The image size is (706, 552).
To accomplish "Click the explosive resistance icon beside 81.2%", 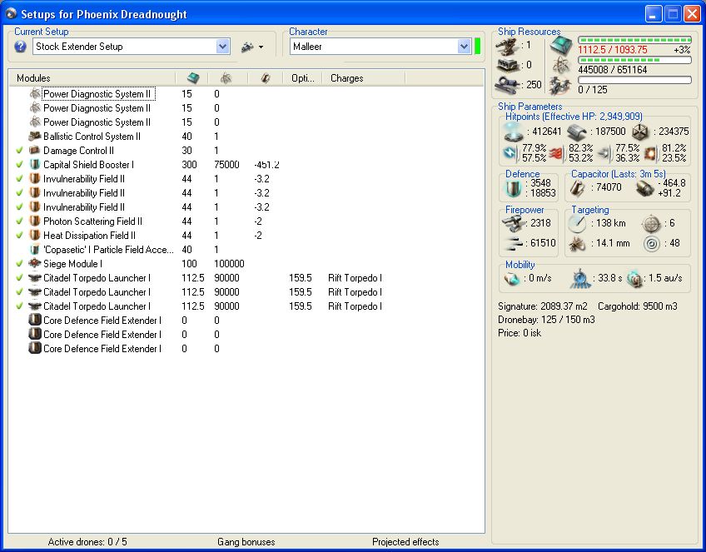I will point(650,153).
